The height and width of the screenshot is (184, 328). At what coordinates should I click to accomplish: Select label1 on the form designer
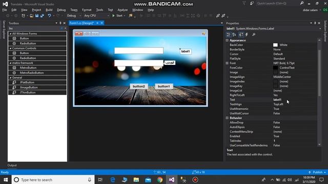186,51
